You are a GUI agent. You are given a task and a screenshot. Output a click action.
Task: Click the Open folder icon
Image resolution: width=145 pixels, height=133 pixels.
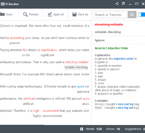[2, 14]
